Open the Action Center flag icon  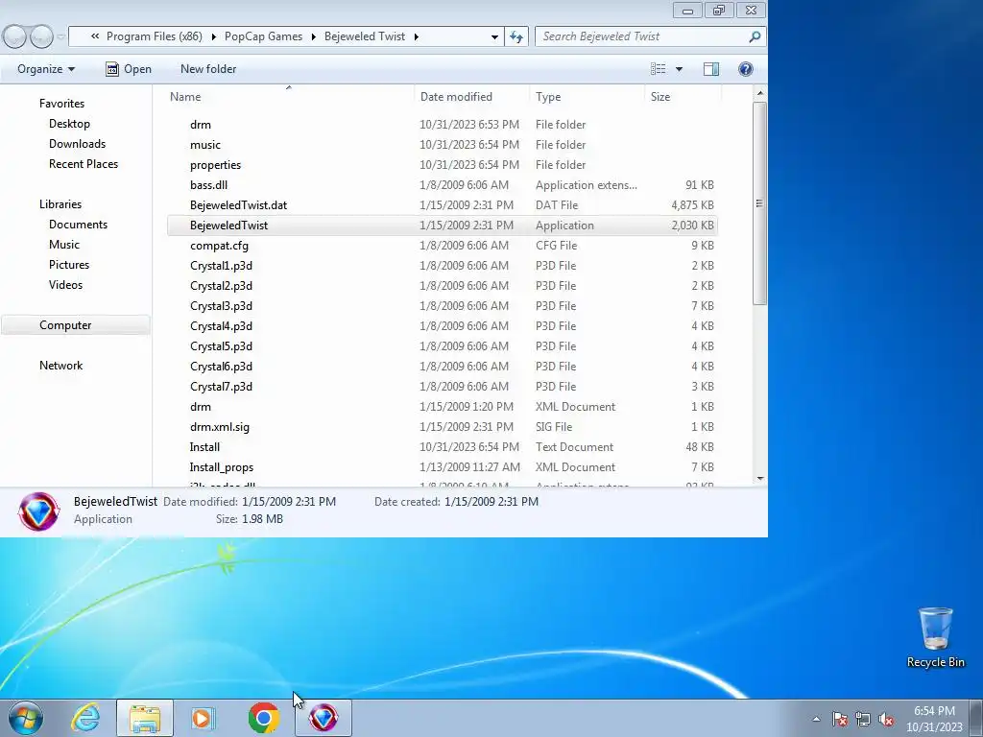pyautogui.click(x=839, y=719)
